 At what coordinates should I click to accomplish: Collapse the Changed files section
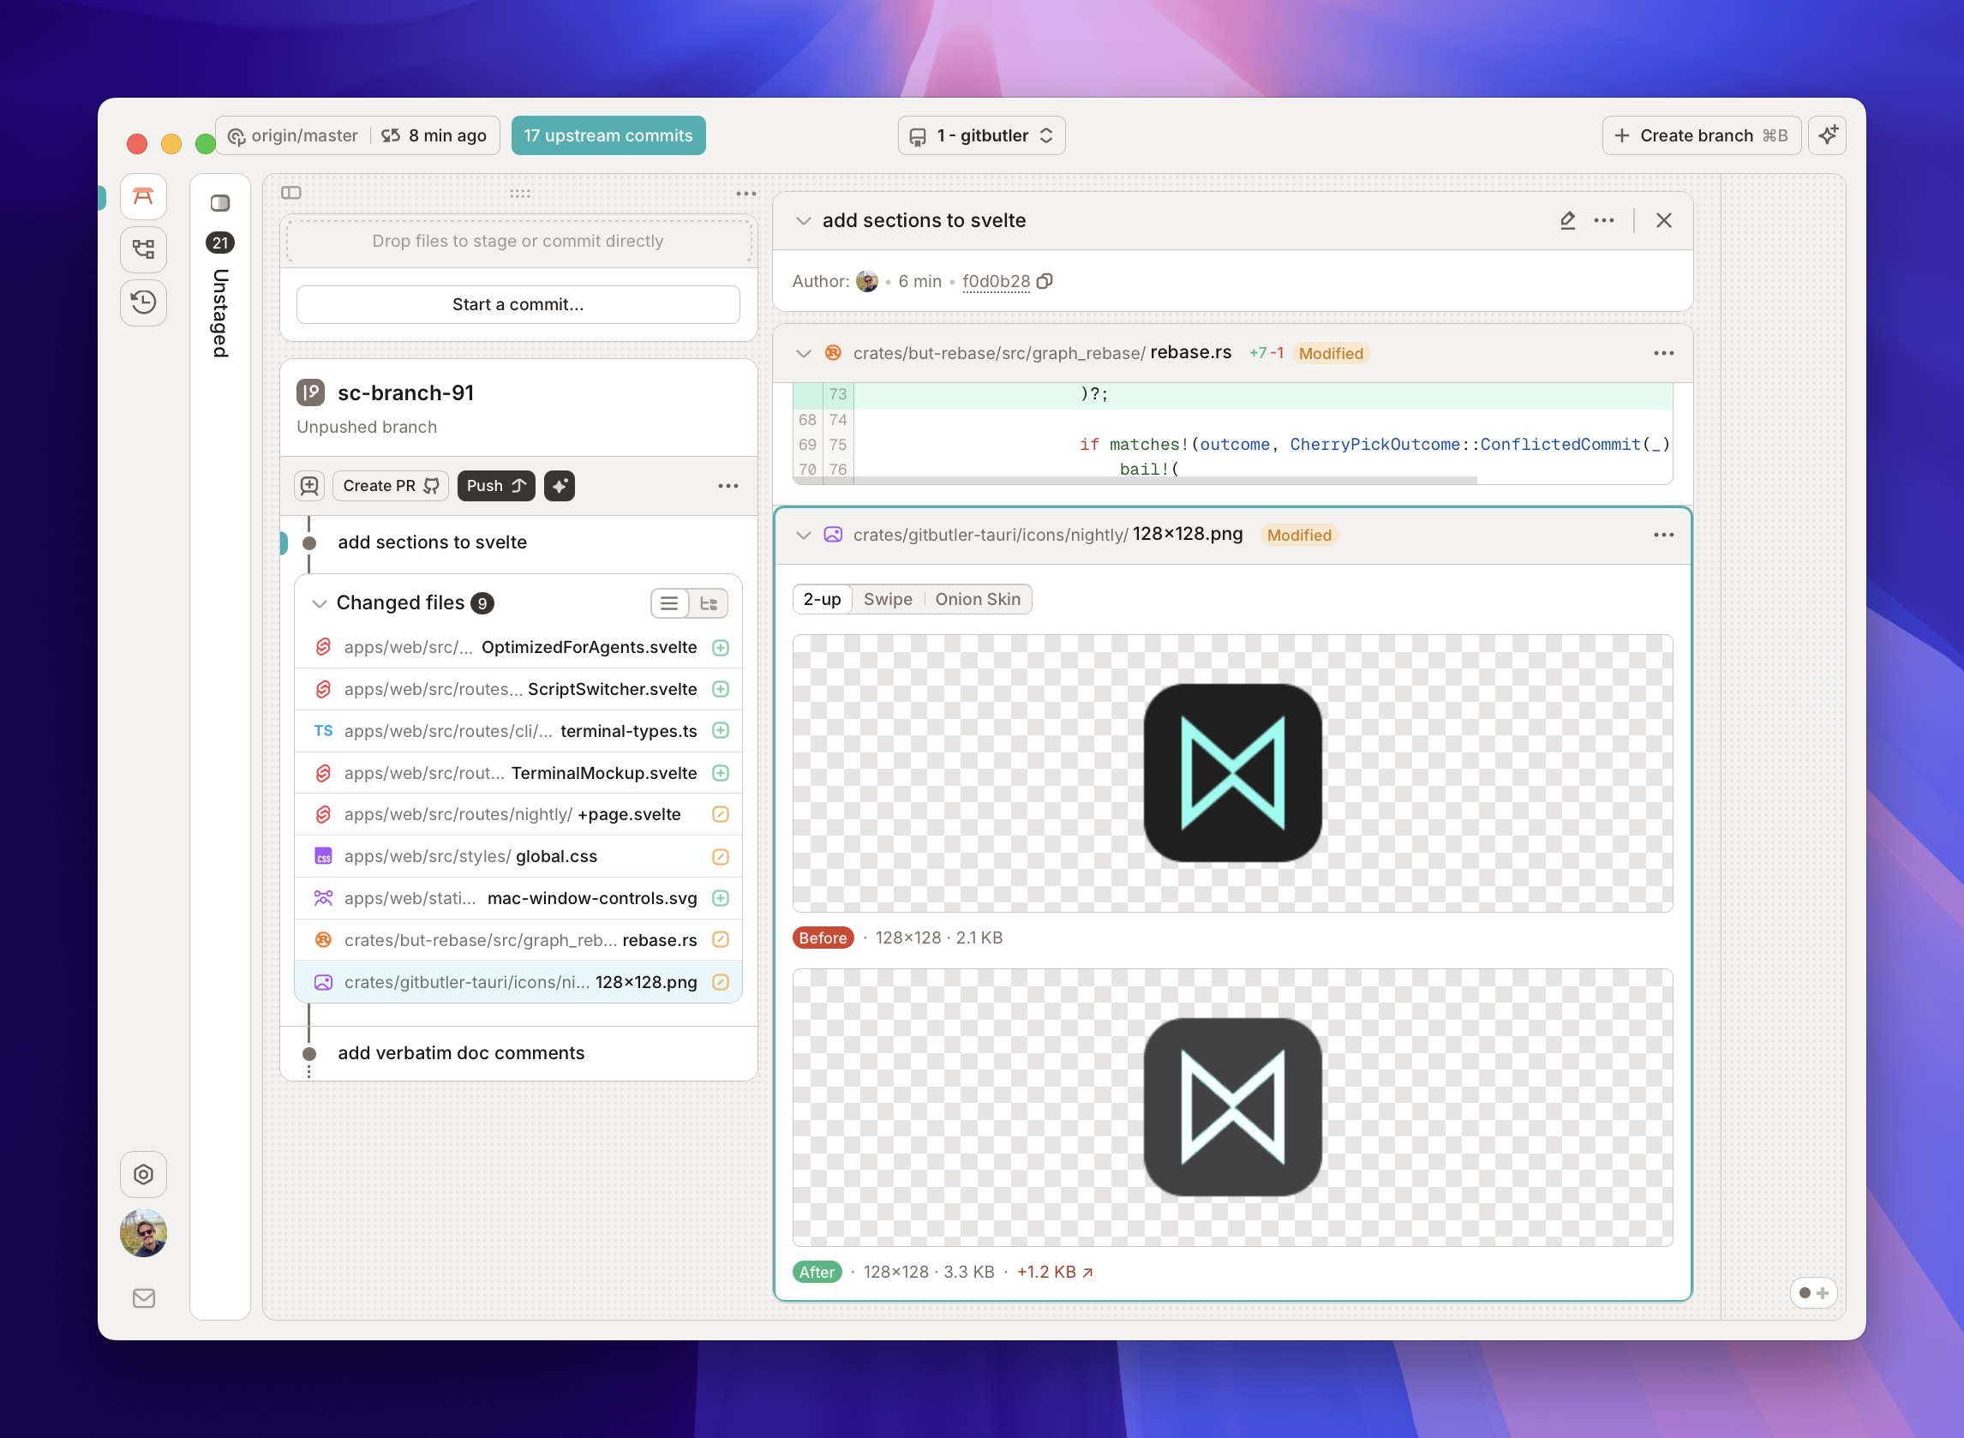click(x=320, y=603)
